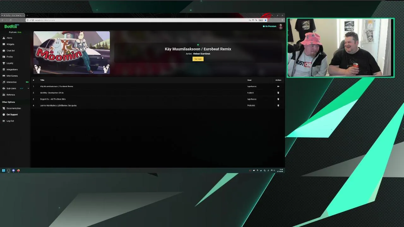Select the BotRix browser tab
Image resolution: width=404 pixels, height=227 pixels.
click(x=13, y=15)
